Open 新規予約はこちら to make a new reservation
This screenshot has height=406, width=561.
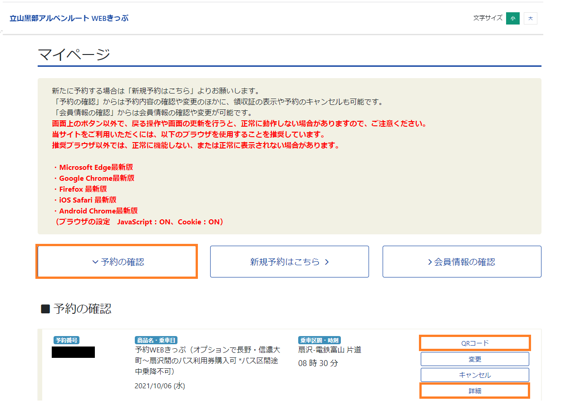tap(289, 262)
